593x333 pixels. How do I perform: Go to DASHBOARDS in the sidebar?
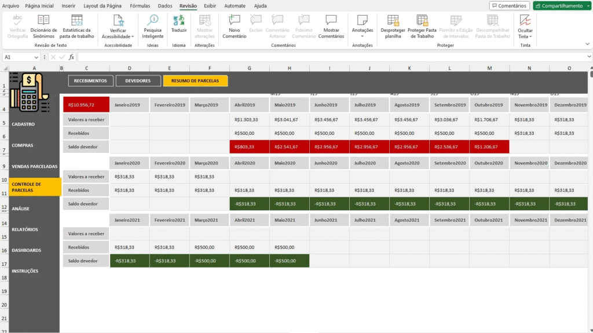pos(27,250)
